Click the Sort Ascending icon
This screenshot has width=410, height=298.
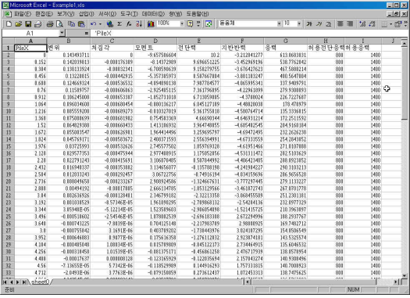pyautogui.click(x=139, y=24)
